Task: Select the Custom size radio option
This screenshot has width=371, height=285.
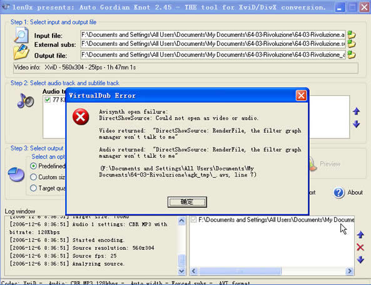Action: pyautogui.click(x=33, y=177)
